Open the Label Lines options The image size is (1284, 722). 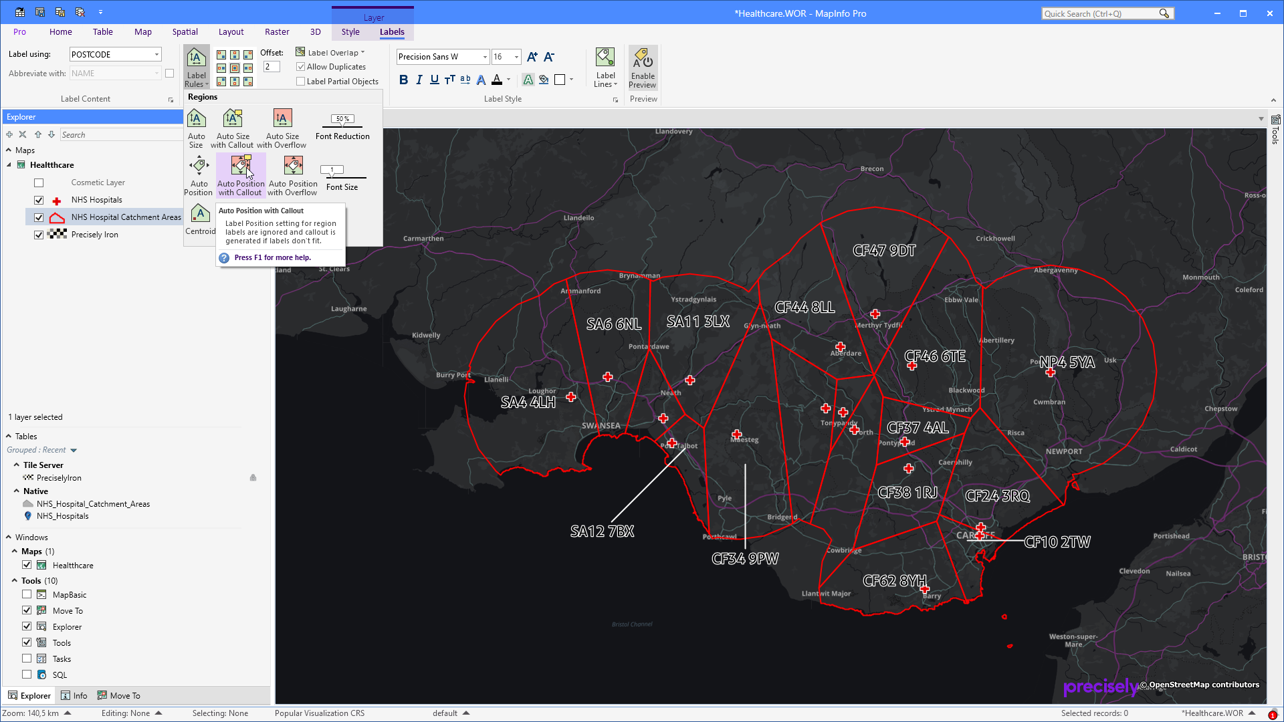(x=605, y=67)
